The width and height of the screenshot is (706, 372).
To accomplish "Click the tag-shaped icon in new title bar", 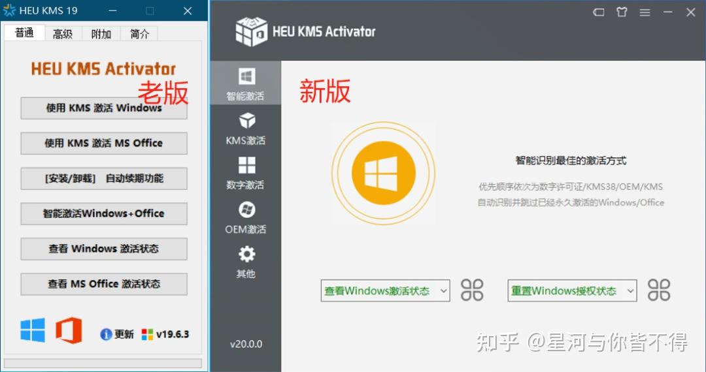I will click(598, 12).
